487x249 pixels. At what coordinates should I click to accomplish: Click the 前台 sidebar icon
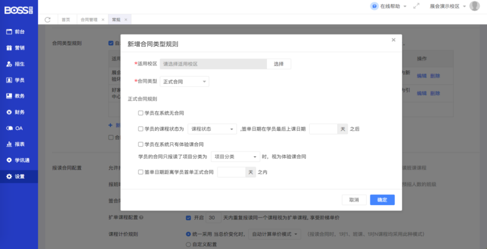9,32
